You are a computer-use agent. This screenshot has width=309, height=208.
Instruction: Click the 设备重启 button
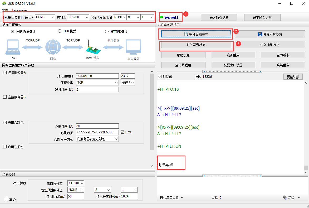(233, 55)
